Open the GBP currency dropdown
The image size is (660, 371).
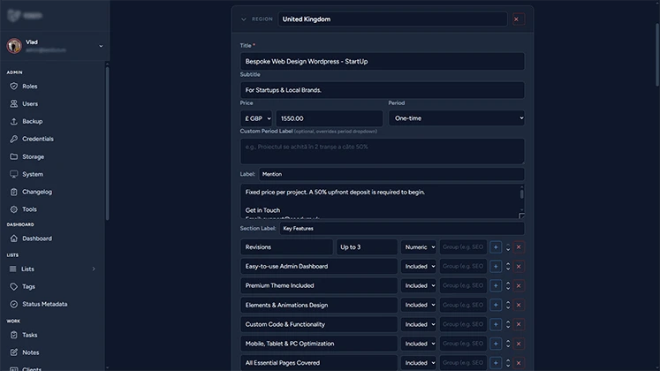coord(256,118)
